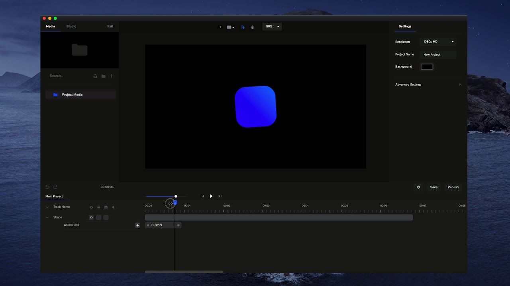Select the hand pan tool
Image resolution: width=510 pixels, height=286 pixels.
[252, 27]
